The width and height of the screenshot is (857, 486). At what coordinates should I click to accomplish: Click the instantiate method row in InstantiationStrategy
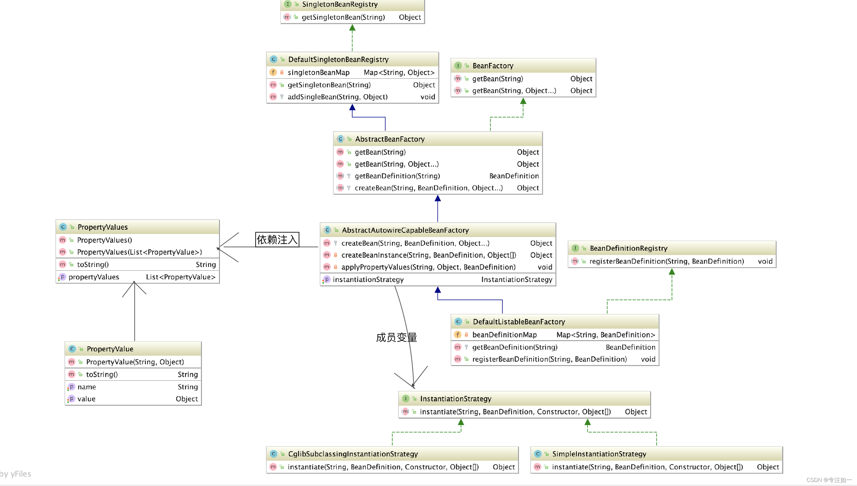pos(524,412)
